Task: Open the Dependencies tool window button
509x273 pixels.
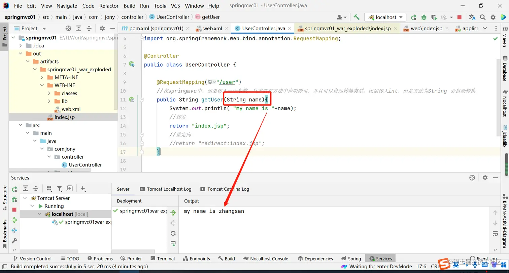Action: (x=315, y=259)
